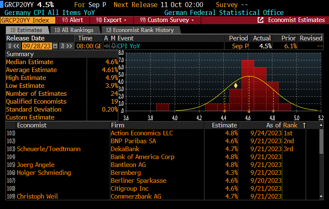329x209 pixels.
Task: Click the Berenberg estimate 4.3%
Action: (232, 173)
